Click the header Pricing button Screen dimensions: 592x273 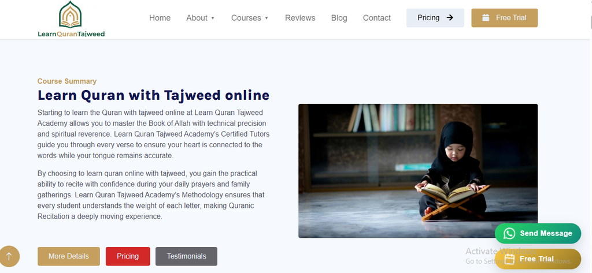(x=435, y=18)
